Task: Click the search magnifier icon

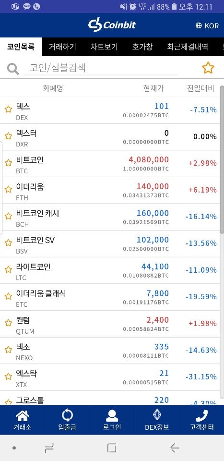Action: (x=13, y=69)
